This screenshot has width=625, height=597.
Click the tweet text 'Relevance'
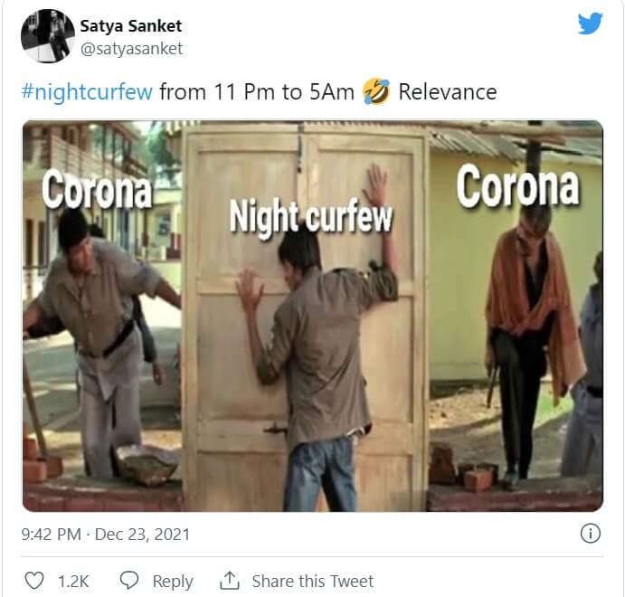point(448,92)
